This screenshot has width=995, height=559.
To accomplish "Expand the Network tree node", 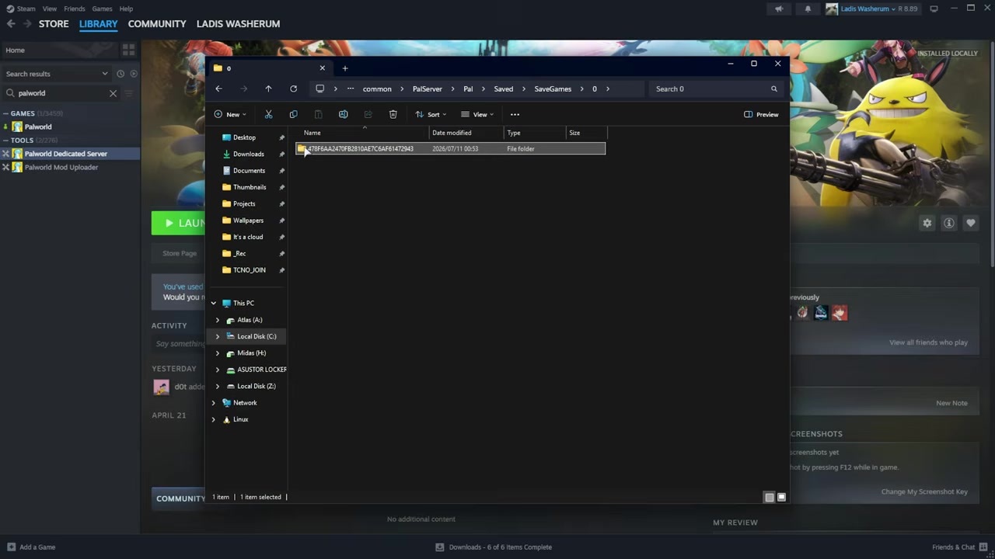I will pyautogui.click(x=214, y=403).
